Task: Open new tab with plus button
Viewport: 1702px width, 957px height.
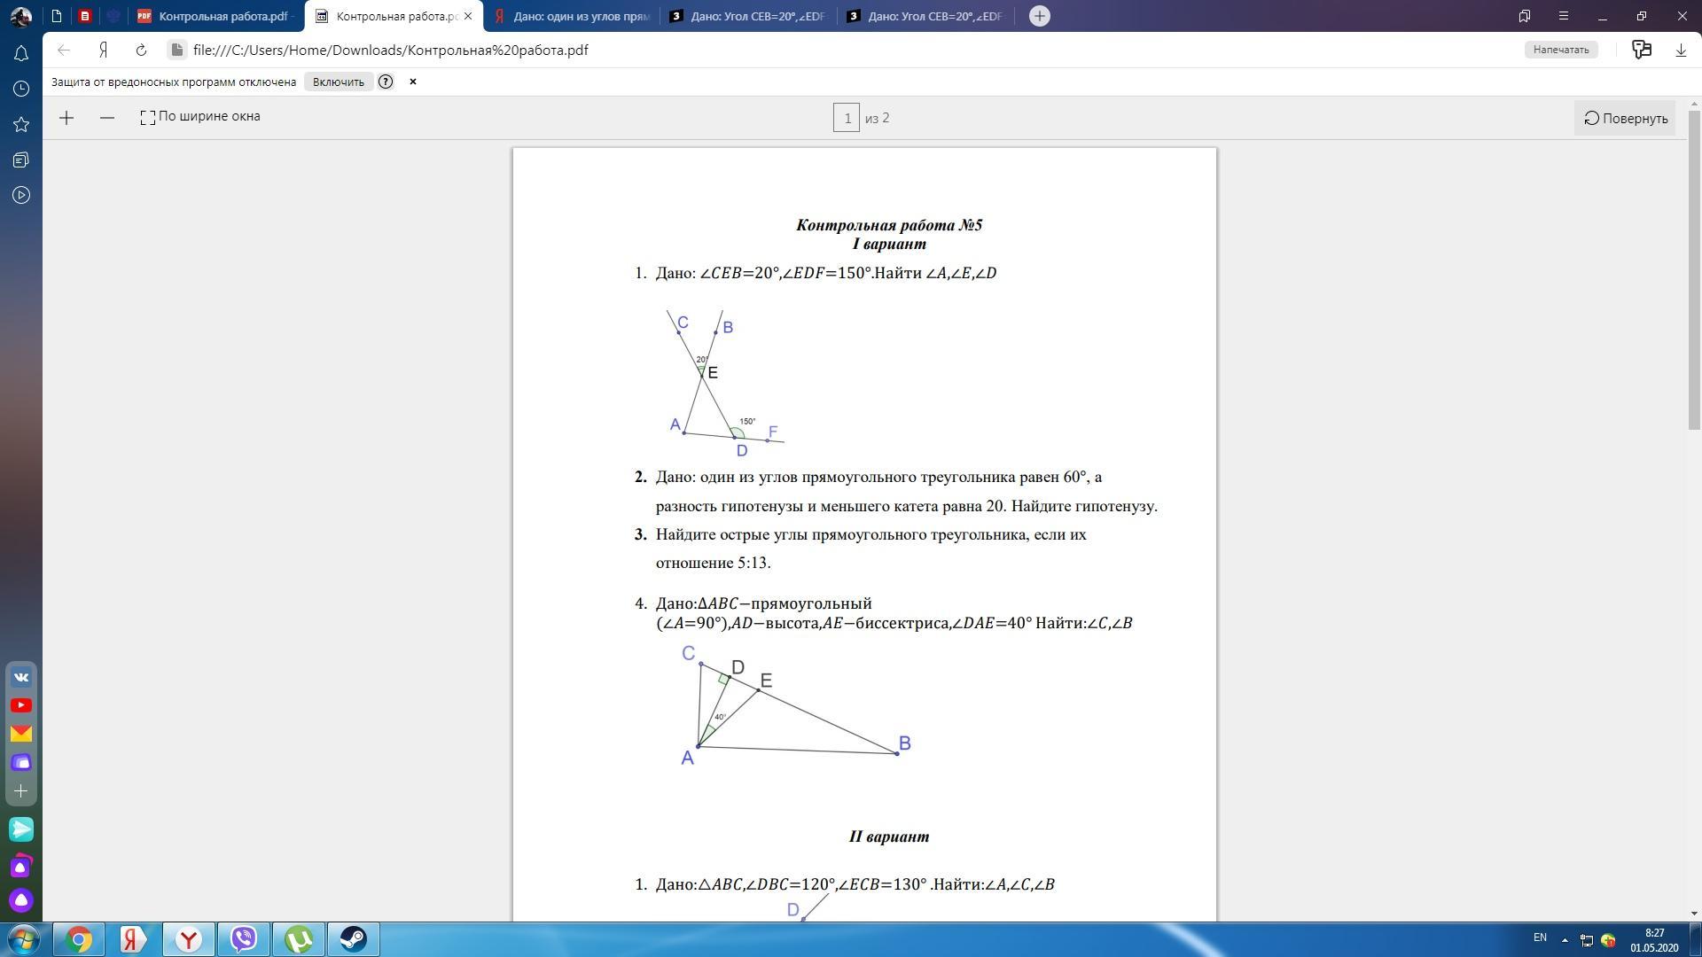Action: click(x=1040, y=16)
